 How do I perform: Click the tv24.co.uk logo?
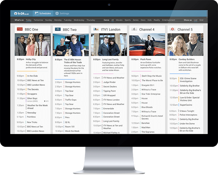pyautogui.click(x=21, y=13)
